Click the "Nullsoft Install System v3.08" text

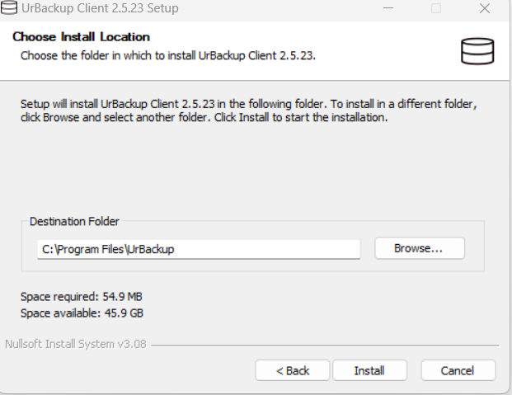tap(76, 344)
